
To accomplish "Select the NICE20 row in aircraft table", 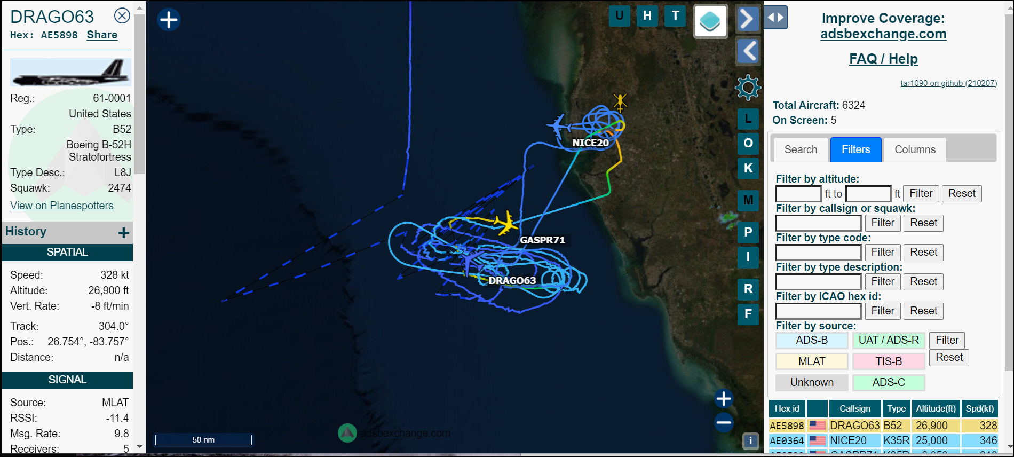I will point(883,440).
